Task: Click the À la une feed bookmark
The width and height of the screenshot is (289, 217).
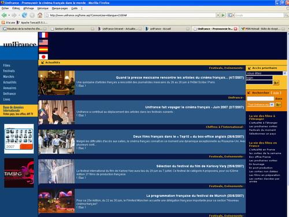Action: [8, 23]
